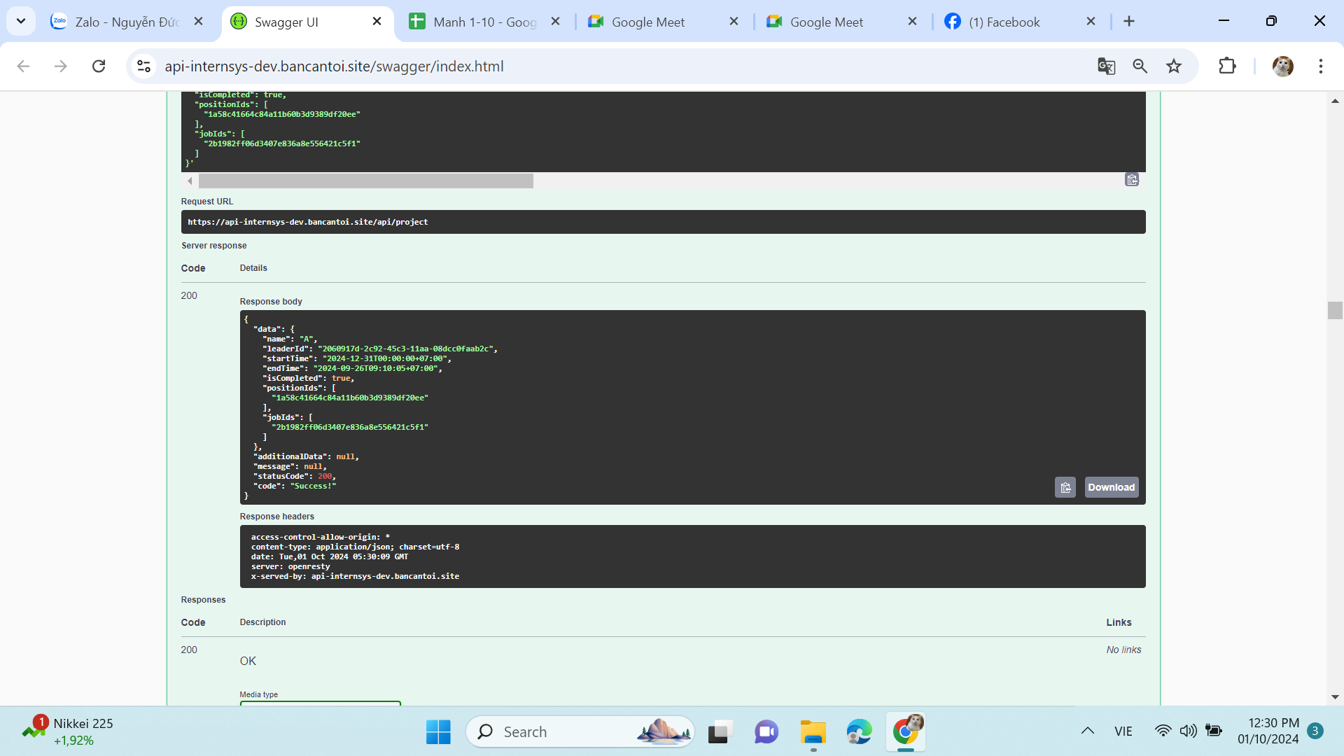Screen dimensions: 1344x756
Task: Open a new browser tab
Action: [x=1129, y=22]
